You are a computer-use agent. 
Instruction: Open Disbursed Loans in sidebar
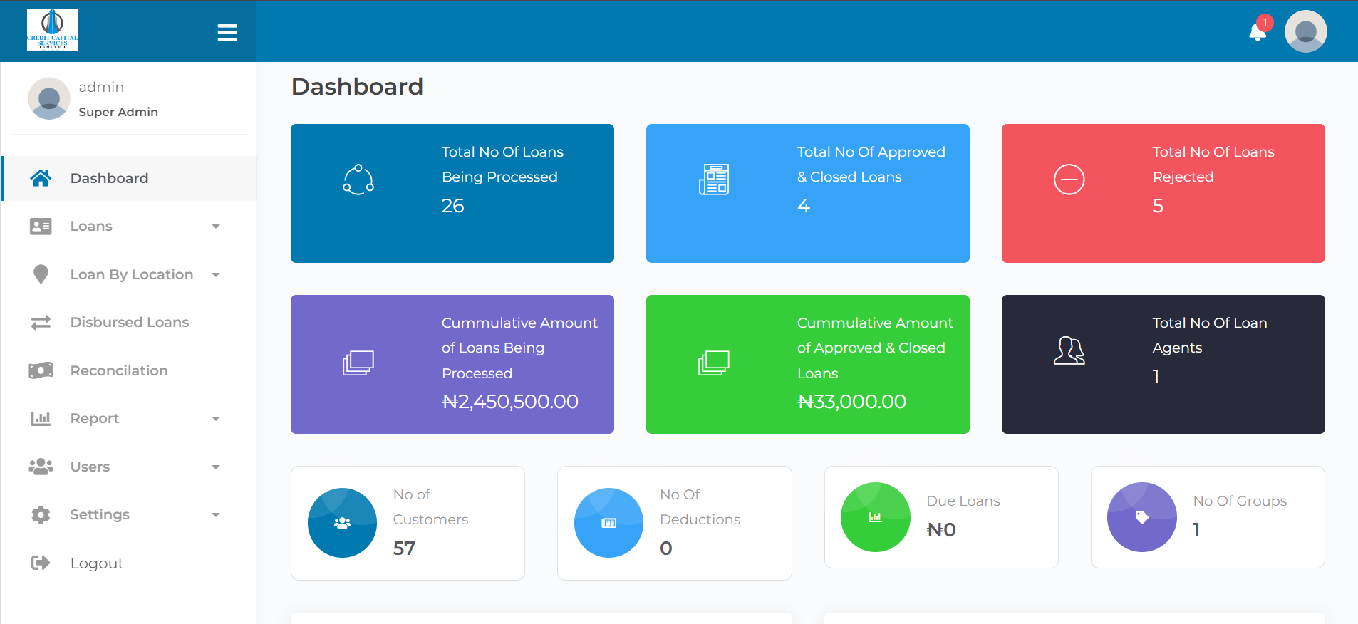click(x=129, y=323)
